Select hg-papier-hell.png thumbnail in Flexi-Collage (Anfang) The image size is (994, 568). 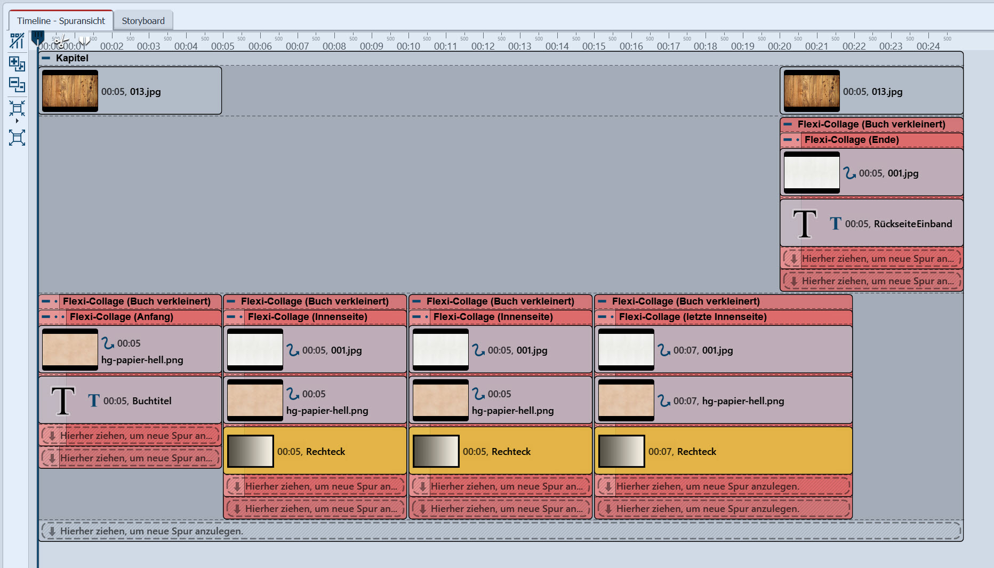tap(70, 349)
